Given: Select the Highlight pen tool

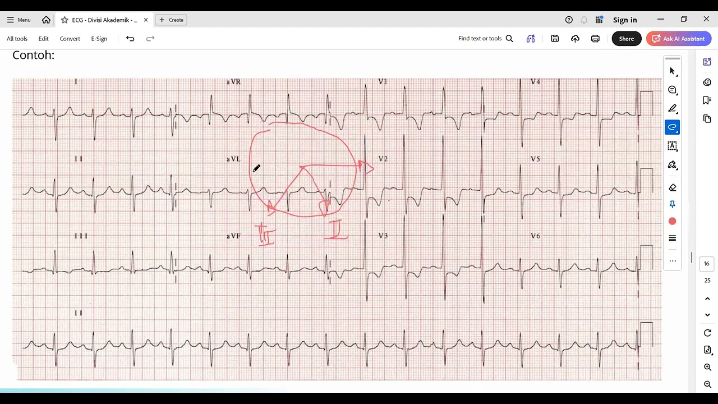Looking at the screenshot, I should click(673, 108).
